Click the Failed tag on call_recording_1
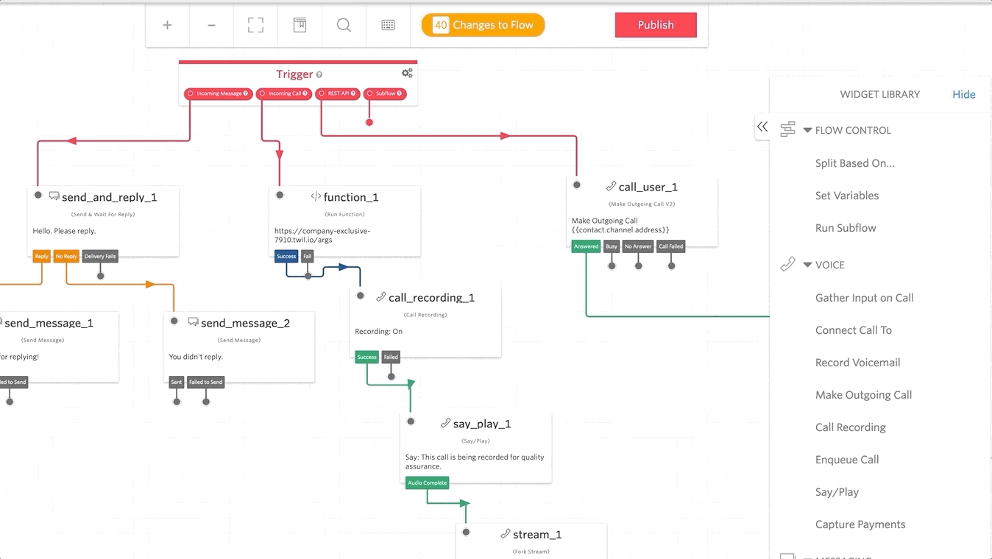This screenshot has width=992, height=559. (391, 357)
